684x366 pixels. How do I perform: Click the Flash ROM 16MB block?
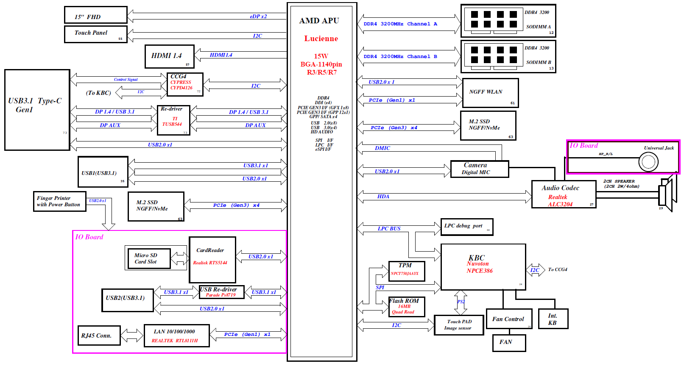pos(406,306)
